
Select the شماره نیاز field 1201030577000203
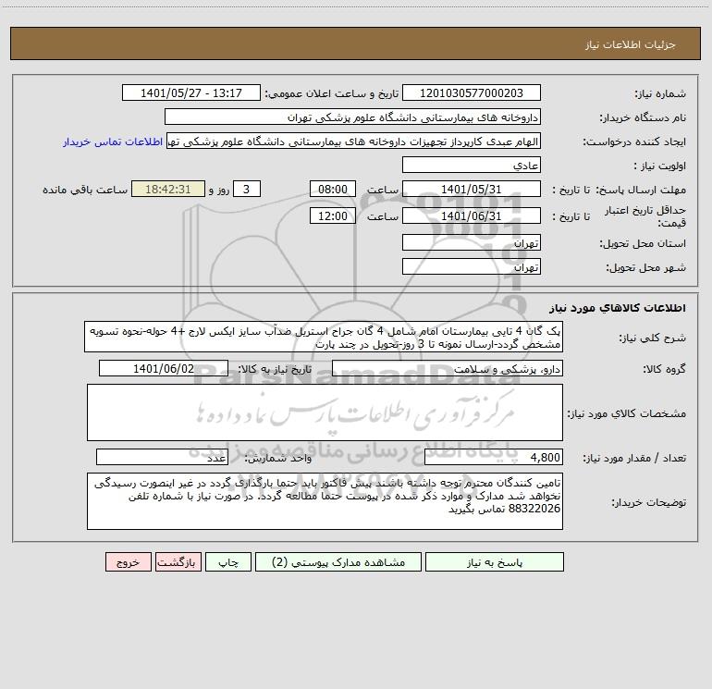tap(472, 92)
